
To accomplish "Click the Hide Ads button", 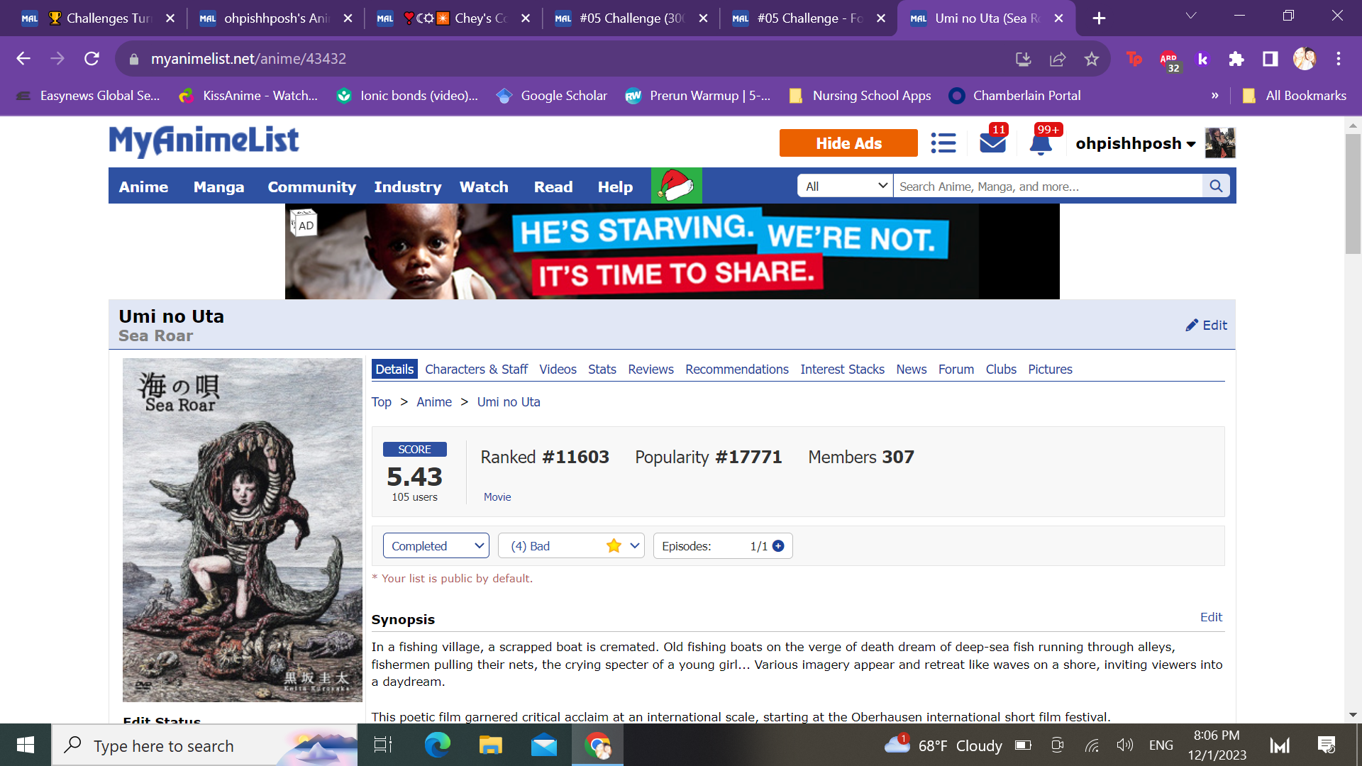I will (848, 143).
